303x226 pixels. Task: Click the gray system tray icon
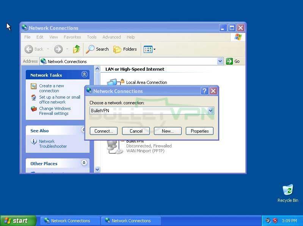(x=268, y=221)
